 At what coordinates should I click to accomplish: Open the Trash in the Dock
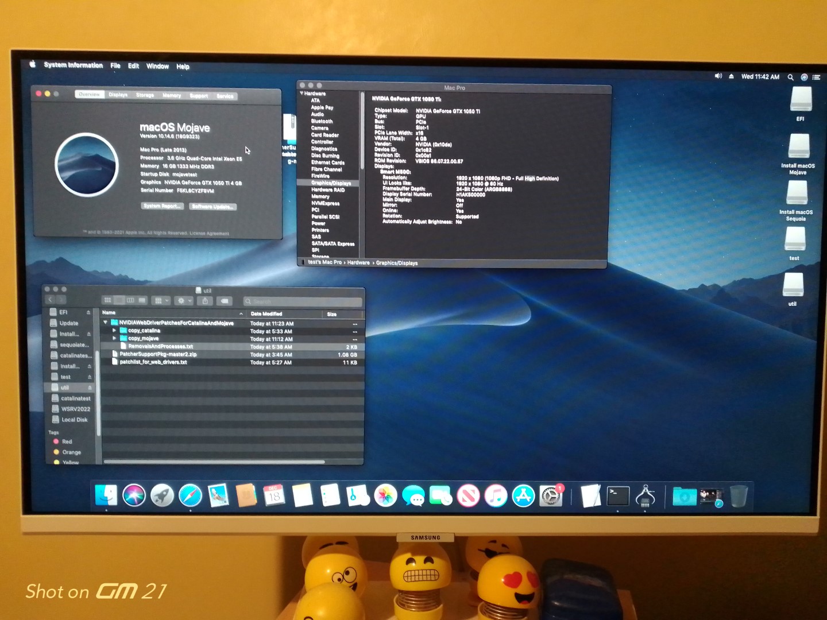pos(739,495)
